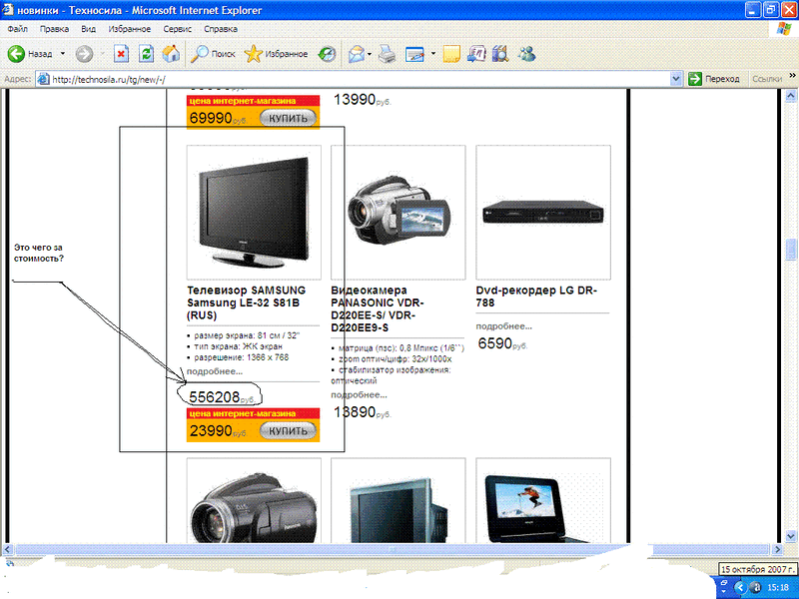This screenshot has width=799, height=599.
Task: Click the Windows flag logo throbber
Action: click(784, 29)
